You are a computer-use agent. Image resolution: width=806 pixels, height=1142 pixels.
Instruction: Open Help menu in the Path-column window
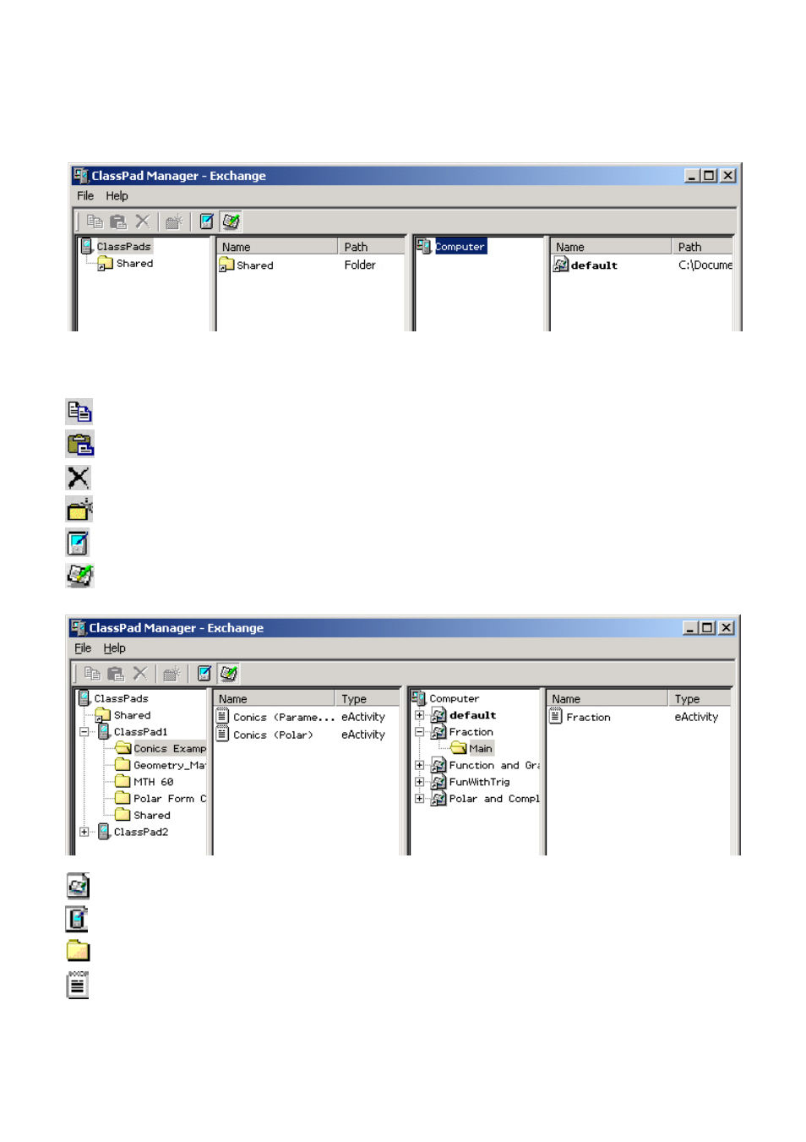(117, 196)
